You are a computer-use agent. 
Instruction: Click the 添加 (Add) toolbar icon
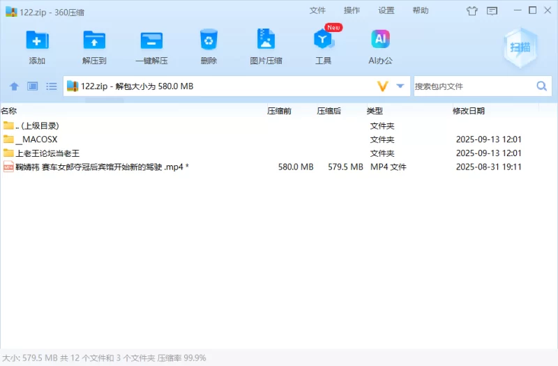click(x=37, y=40)
